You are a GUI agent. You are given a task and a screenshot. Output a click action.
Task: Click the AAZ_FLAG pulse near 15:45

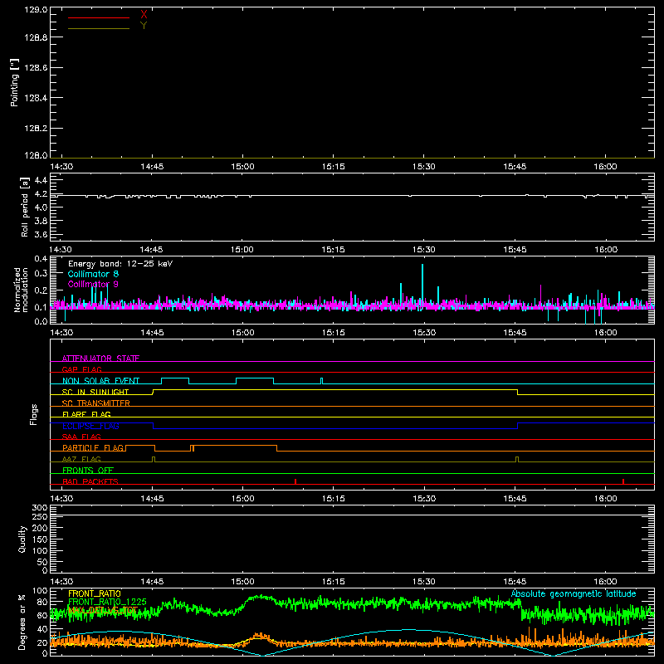517,460
